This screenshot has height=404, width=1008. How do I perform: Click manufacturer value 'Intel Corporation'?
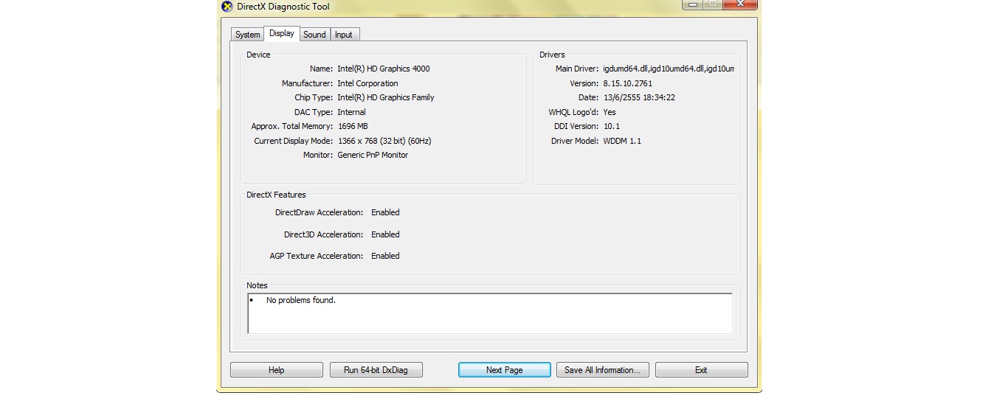367,83
